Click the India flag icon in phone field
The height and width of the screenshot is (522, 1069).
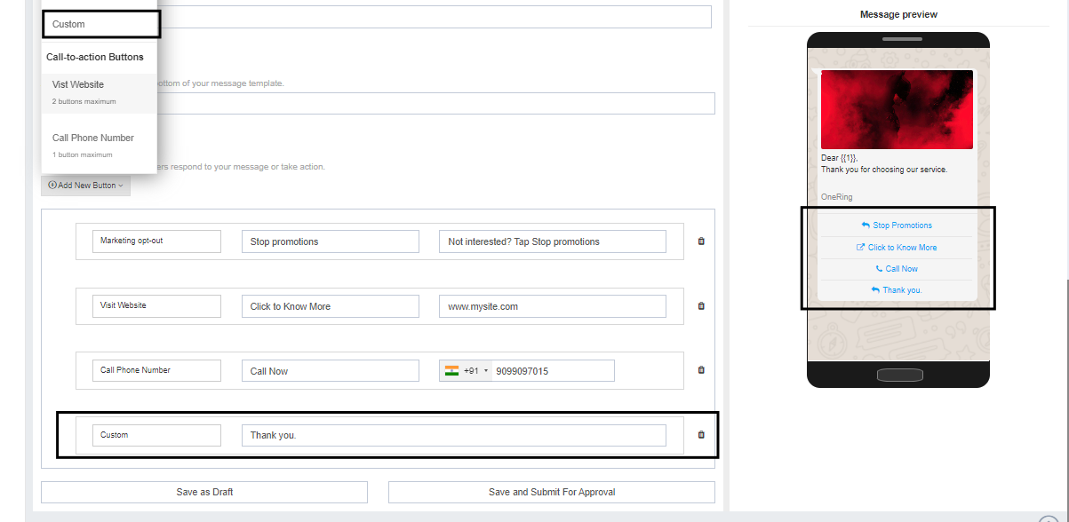[452, 371]
